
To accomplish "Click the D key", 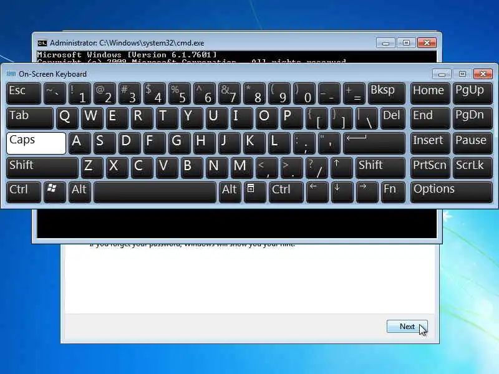I will [x=130, y=143].
